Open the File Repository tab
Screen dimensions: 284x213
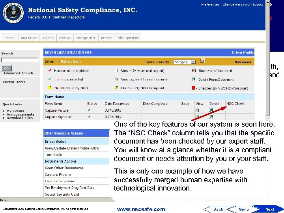(128, 38)
